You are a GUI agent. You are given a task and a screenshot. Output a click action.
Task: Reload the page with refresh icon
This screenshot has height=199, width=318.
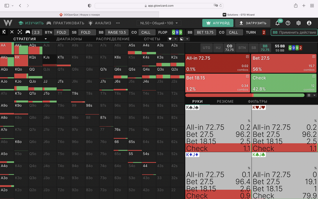point(221,5)
